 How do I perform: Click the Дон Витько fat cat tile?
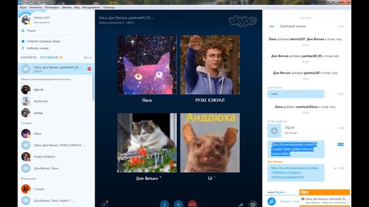[147, 143]
